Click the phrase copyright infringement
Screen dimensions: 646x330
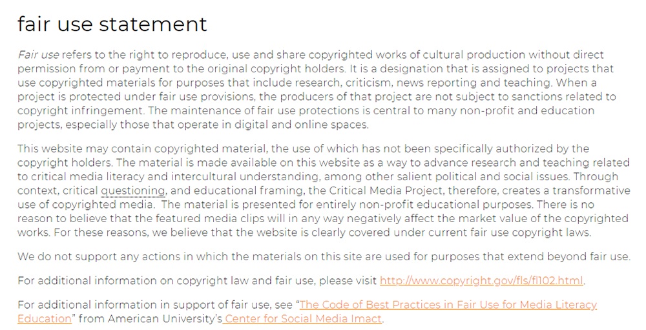pyautogui.click(x=81, y=111)
